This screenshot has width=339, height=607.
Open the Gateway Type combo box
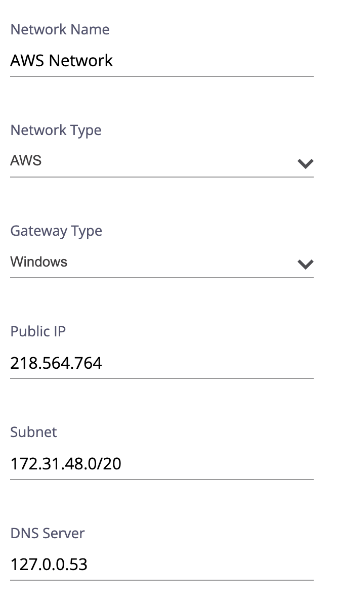point(152,263)
